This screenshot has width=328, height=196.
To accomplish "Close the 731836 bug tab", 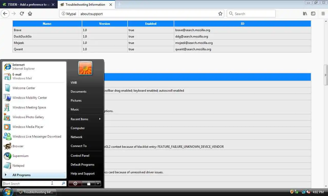I will pyautogui.click(x=53, y=4).
